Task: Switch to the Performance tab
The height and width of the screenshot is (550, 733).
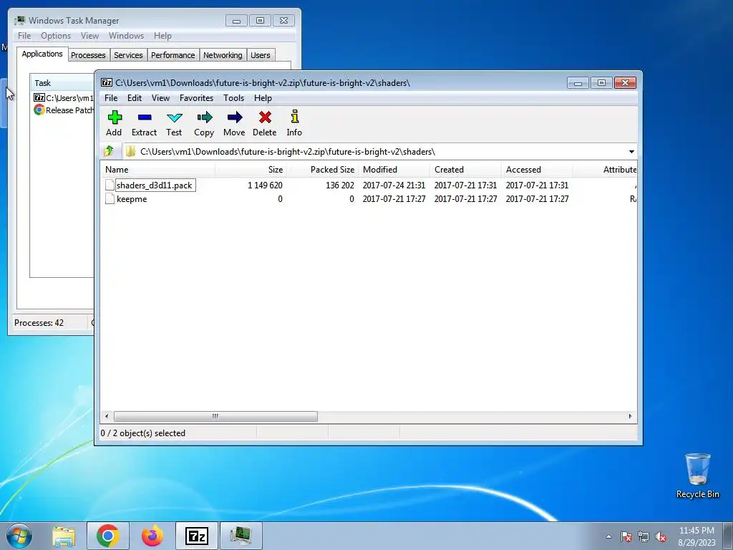Action: 173,55
